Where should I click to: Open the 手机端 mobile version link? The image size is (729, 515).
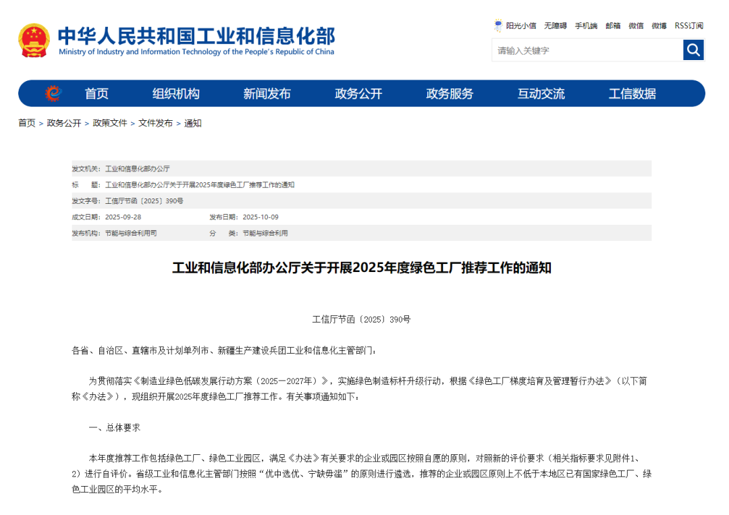click(586, 26)
